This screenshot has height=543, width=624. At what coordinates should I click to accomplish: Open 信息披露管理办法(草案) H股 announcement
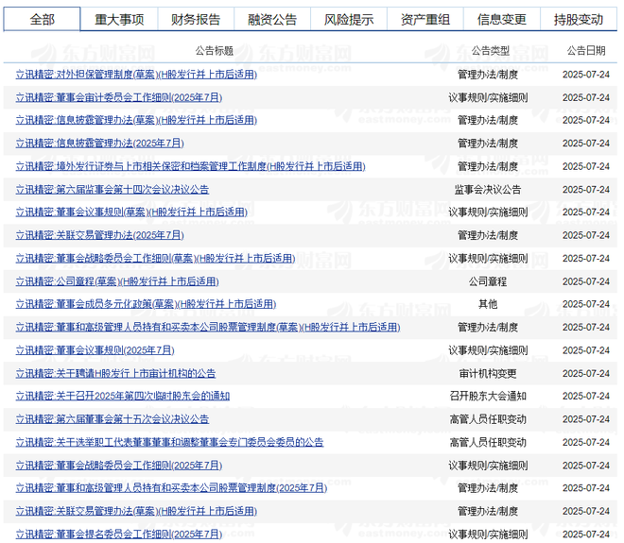pyautogui.click(x=136, y=120)
